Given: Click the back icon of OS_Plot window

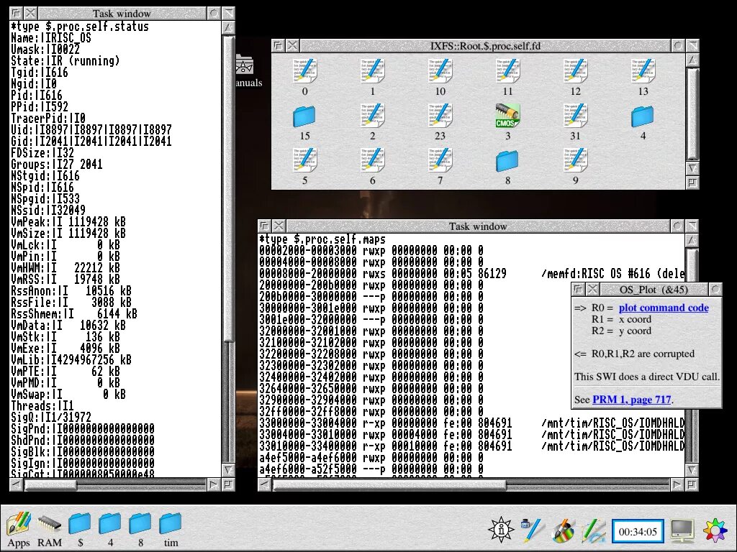Looking at the screenshot, I should point(578,290).
